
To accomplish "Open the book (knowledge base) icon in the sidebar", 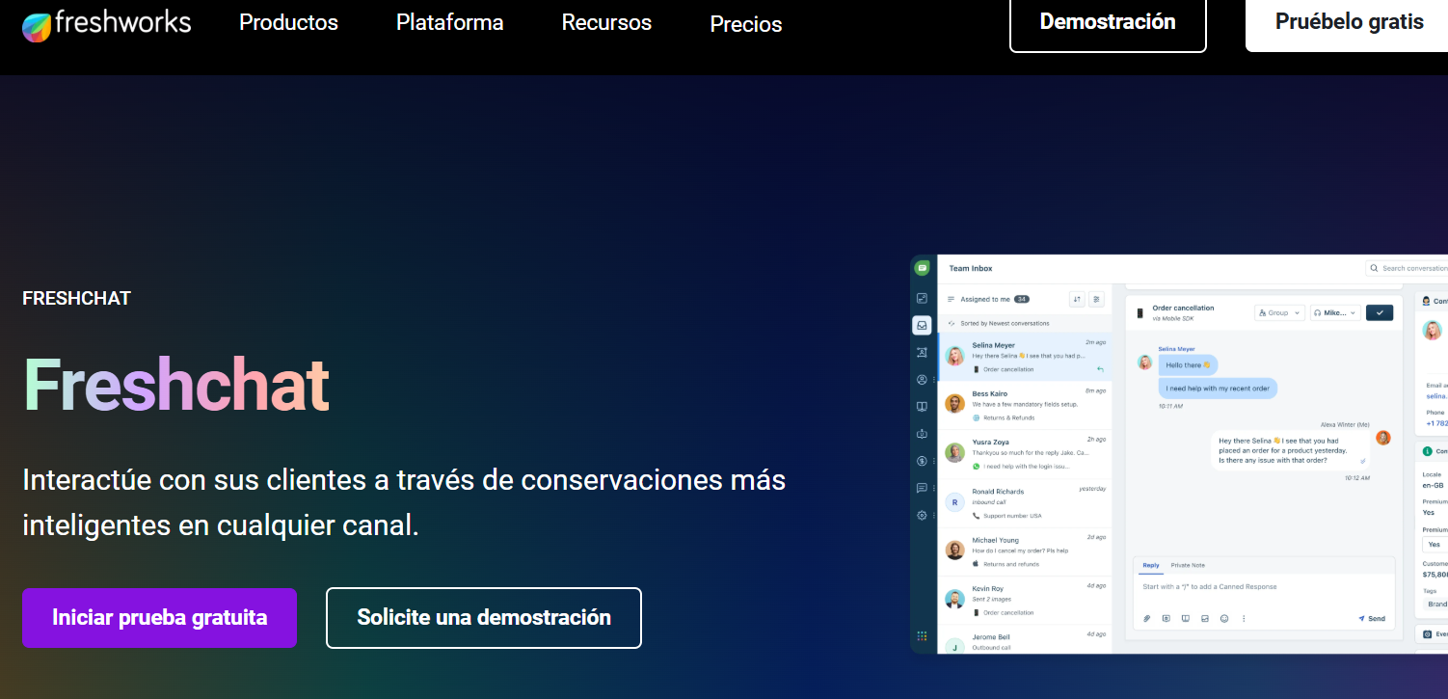I will click(x=923, y=407).
